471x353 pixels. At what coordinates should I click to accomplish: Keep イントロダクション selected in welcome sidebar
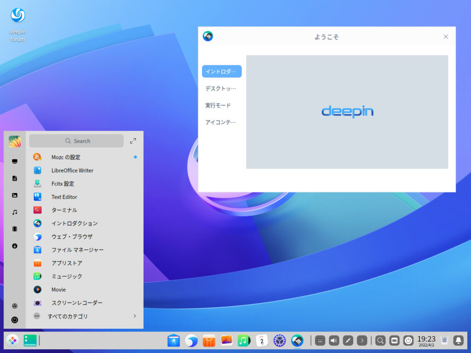(x=221, y=71)
